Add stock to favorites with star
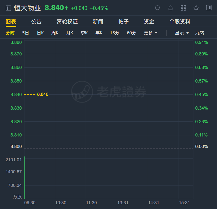This screenshot has width=217, height=209. (196, 8)
